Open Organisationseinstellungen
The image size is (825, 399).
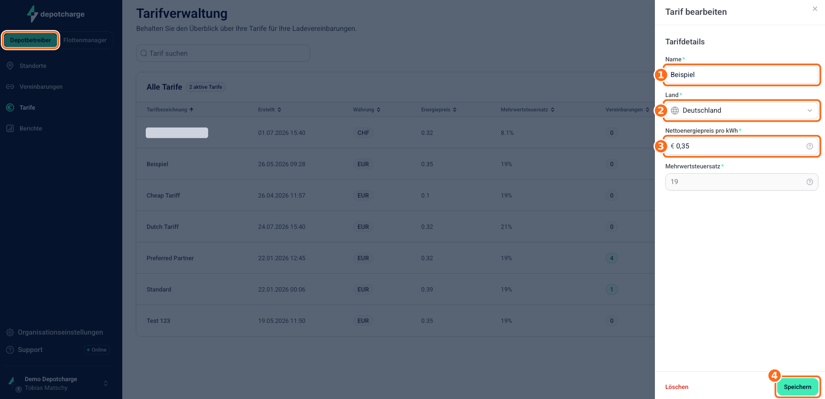(x=60, y=332)
